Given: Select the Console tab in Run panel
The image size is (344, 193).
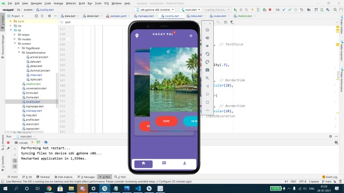Looking at the screenshot, I should (21, 142).
